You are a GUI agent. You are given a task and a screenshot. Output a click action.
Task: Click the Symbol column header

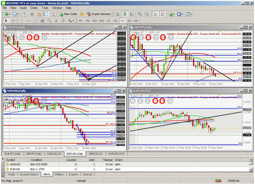point(17,160)
